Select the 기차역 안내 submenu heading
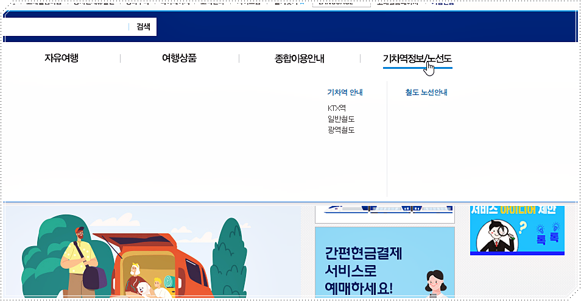The width and height of the screenshot is (581, 301). coord(345,92)
